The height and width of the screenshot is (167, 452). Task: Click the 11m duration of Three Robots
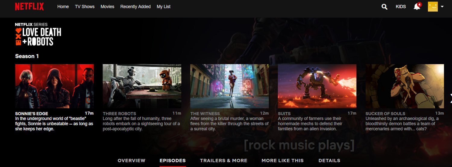[x=177, y=113]
